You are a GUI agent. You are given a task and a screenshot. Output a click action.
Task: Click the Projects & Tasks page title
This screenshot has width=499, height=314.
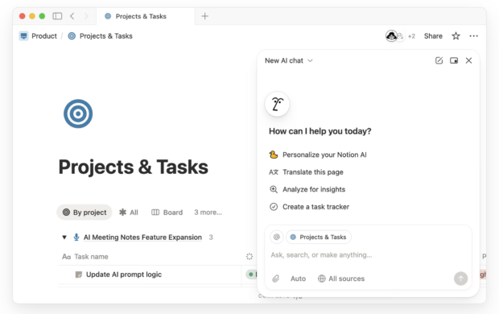[x=134, y=167]
